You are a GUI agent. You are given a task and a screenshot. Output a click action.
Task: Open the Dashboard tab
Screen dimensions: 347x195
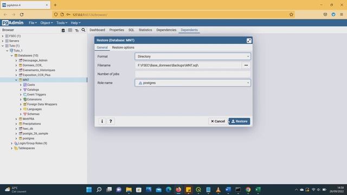(98, 30)
